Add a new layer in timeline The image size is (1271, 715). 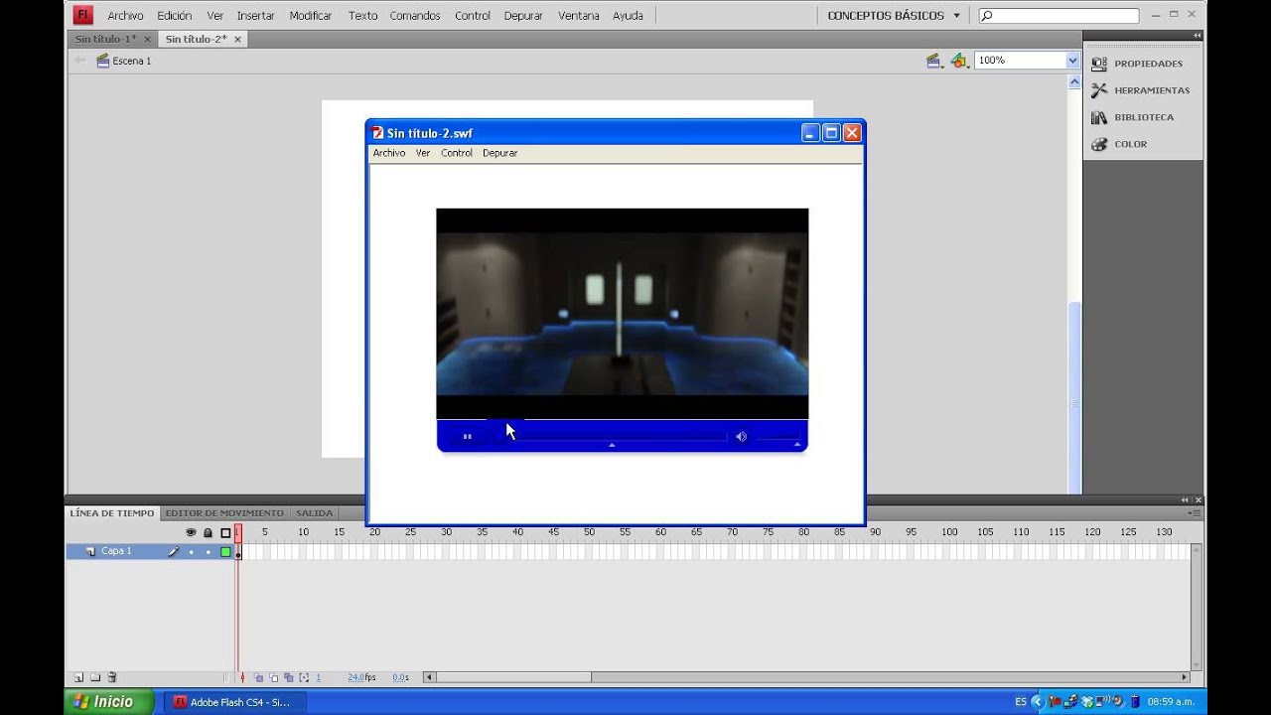coord(78,677)
